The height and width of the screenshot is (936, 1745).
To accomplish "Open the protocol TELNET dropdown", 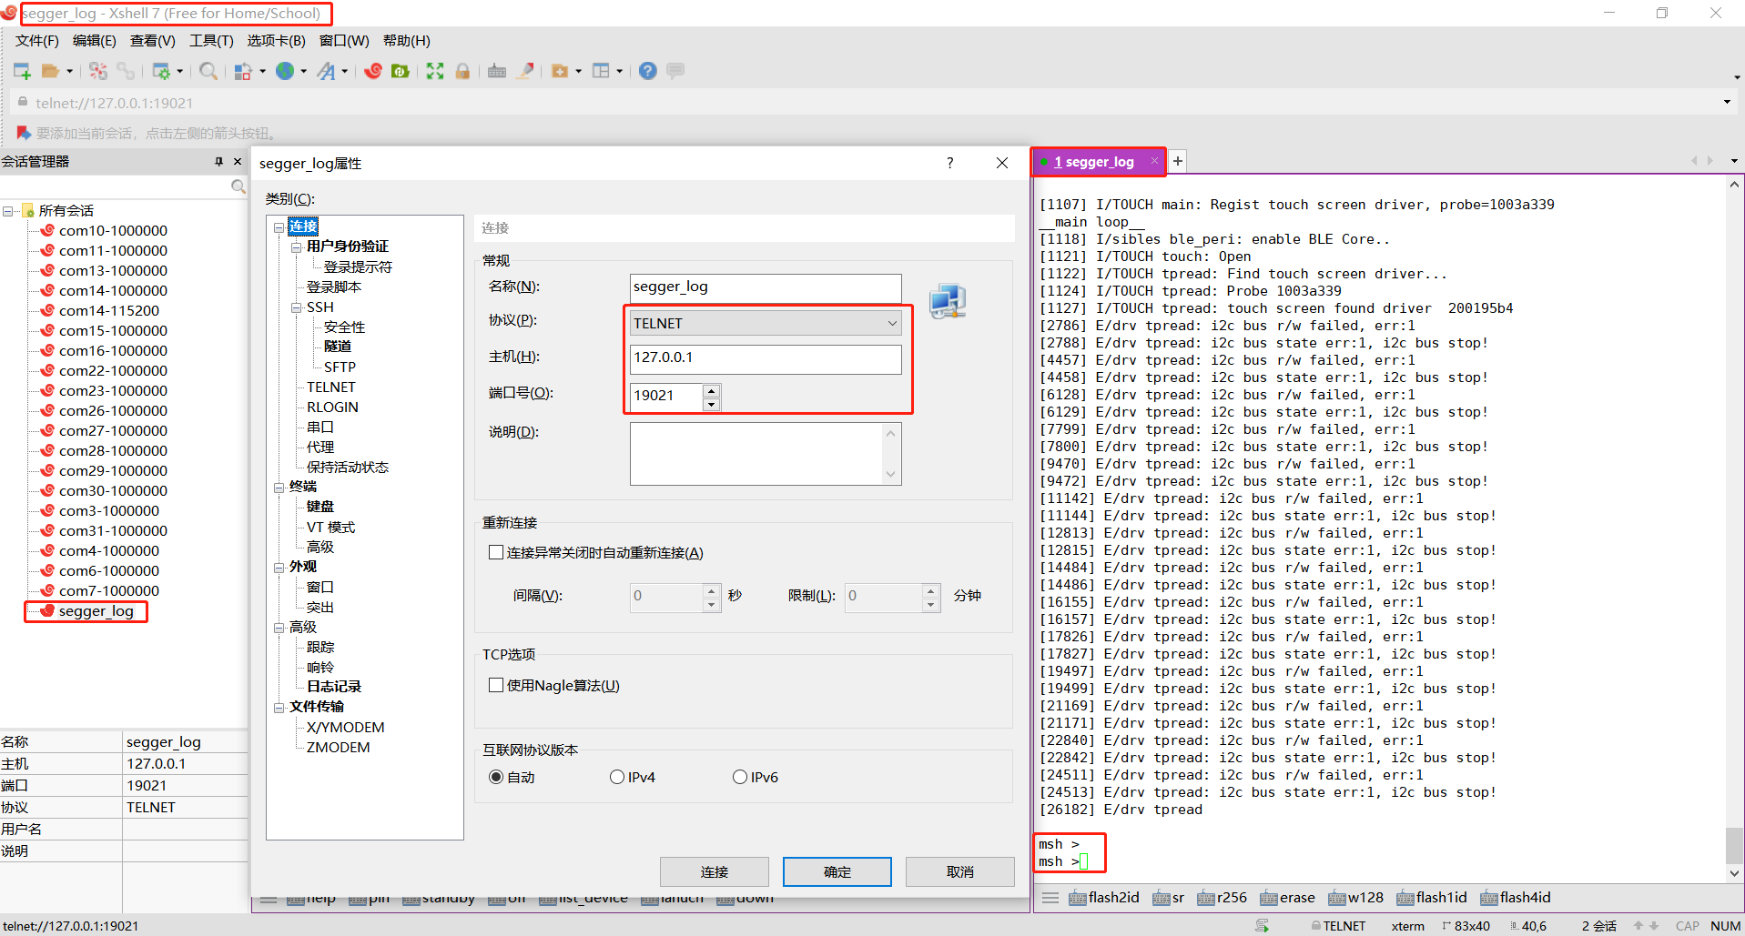I will pos(765,323).
